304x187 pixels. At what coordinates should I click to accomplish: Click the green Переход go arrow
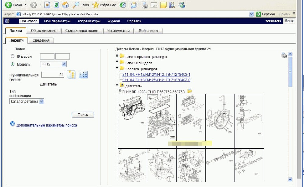pos(258,14)
